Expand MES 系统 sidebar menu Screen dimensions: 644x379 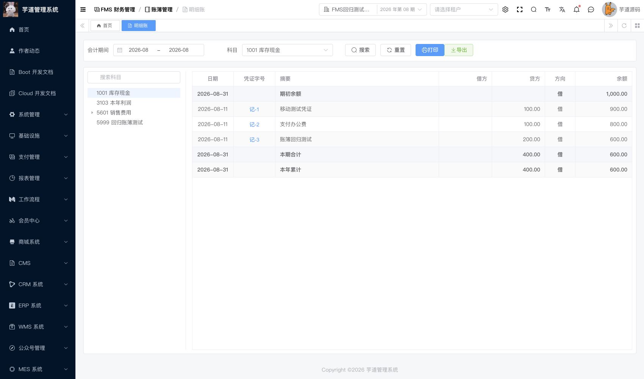(38, 369)
